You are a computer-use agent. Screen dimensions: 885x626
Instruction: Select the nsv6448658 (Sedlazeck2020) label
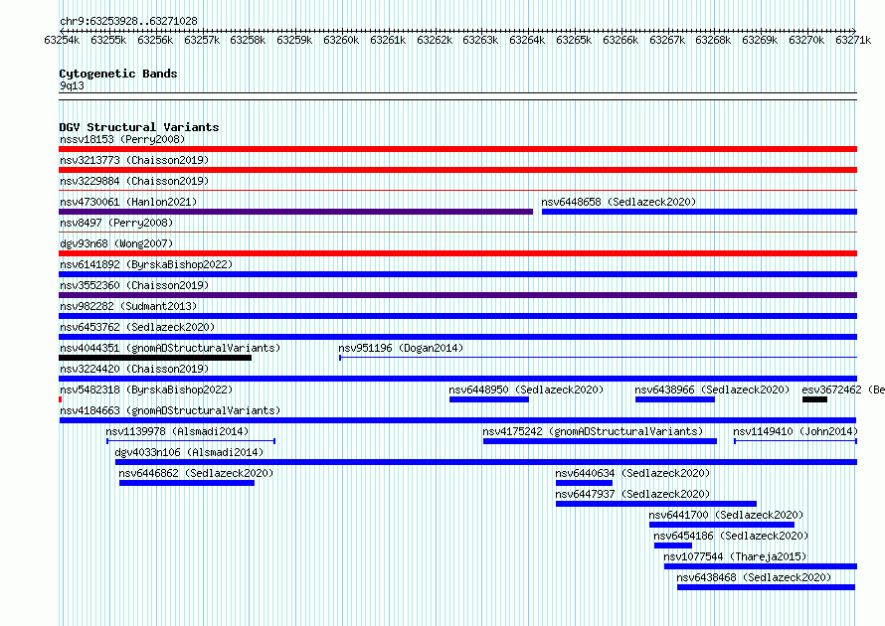click(619, 202)
